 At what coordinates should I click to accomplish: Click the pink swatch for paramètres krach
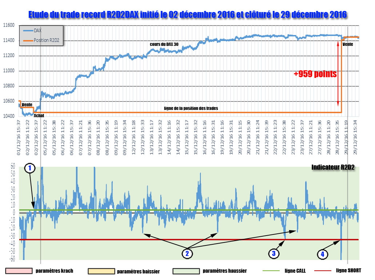tap(19, 271)
